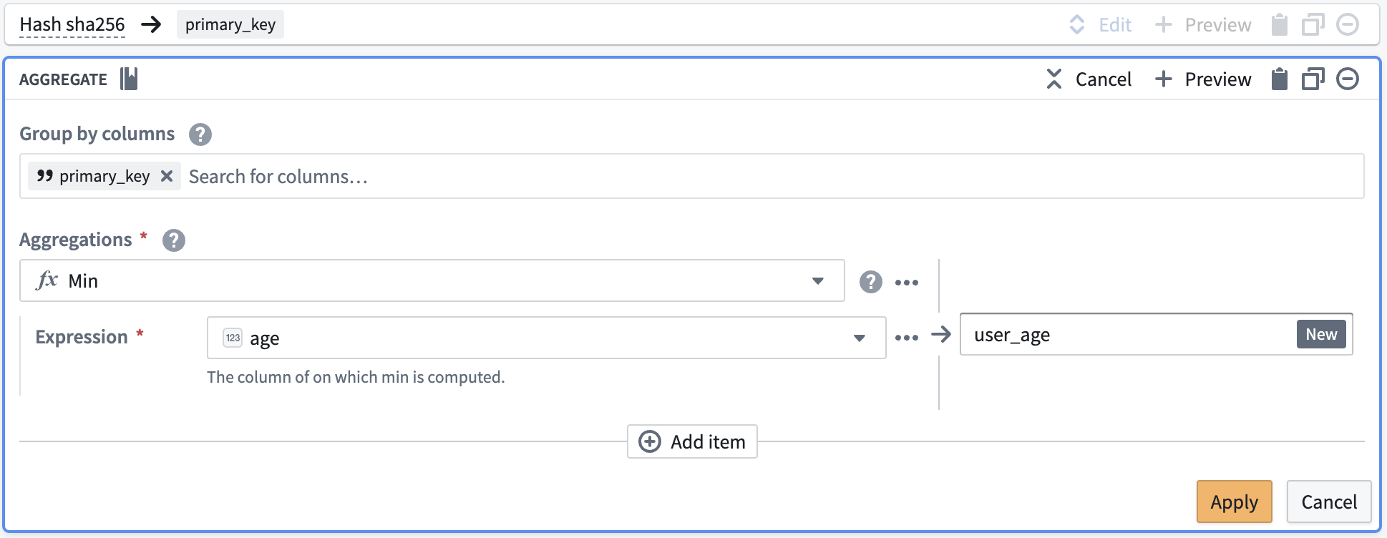1387x538 pixels.
Task: Click the chart icon beside AGGREGATE
Action: 129,79
